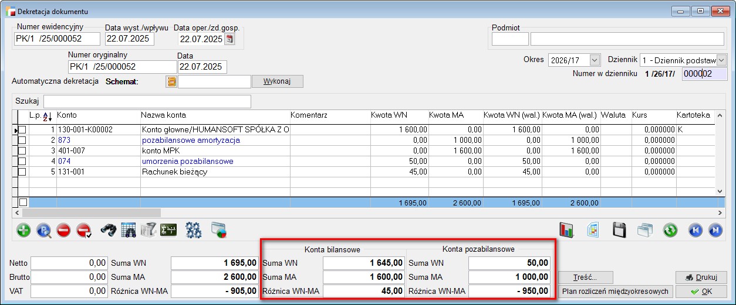Check the box for row 2 account 873

[22, 140]
